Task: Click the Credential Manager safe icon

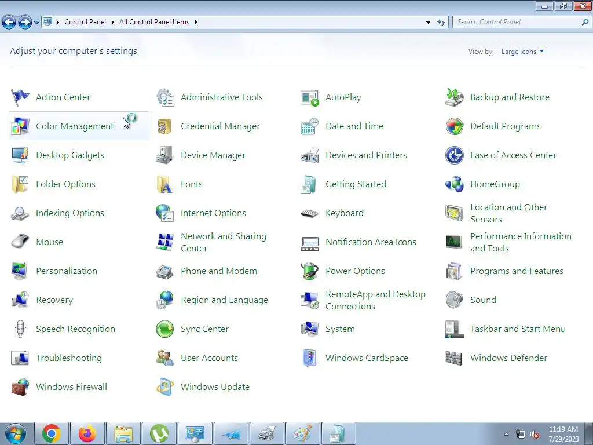Action: (x=164, y=126)
